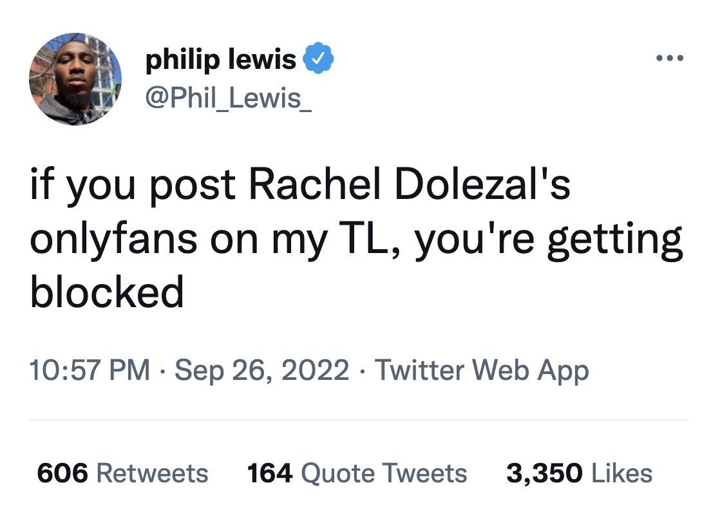720x519 pixels.
Task: Click the 606 retweet count number
Action: pyautogui.click(x=62, y=473)
